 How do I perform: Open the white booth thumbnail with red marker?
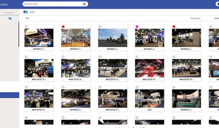[x=187, y=38]
